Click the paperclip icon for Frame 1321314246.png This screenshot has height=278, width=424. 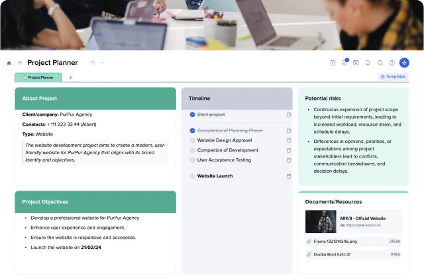[x=309, y=242]
